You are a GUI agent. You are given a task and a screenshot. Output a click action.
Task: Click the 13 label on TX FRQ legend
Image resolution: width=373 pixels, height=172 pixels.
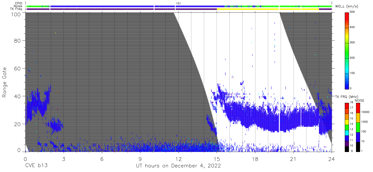click(351, 130)
